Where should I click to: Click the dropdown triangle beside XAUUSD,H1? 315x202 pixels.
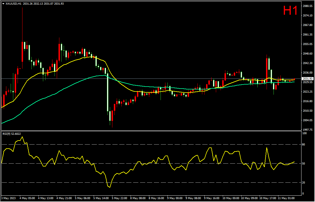point(3,4)
